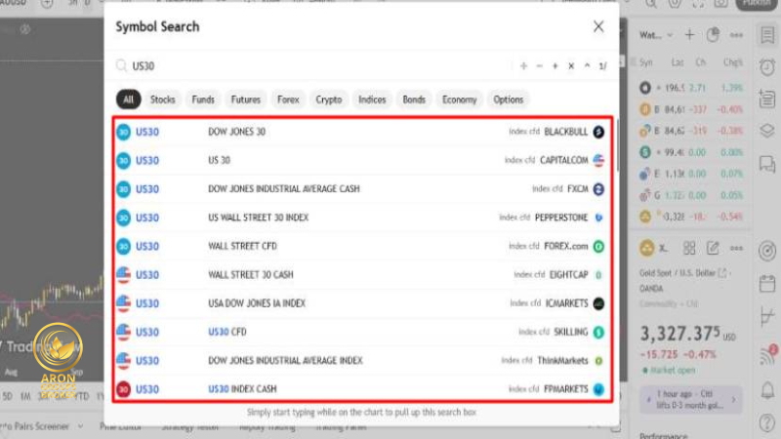
Task: Open the chat bubbles sidebar panel
Action: (767, 163)
